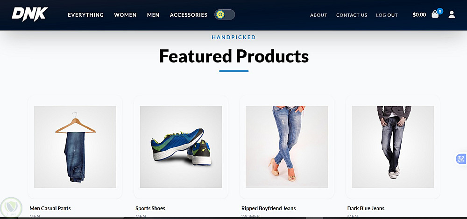Select the Dark Blue Jeans image
The image size is (467, 219).
point(393,146)
